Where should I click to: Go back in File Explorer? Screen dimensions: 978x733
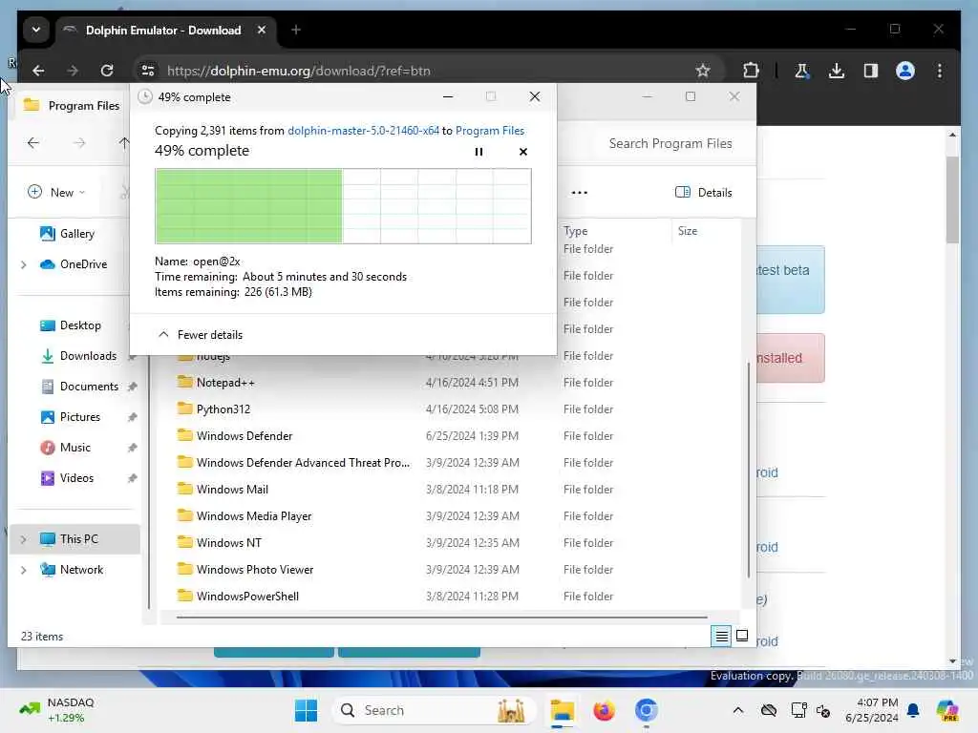[33, 143]
